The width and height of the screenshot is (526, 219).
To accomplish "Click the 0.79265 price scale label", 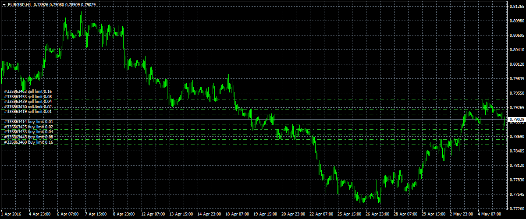I will [517, 107].
